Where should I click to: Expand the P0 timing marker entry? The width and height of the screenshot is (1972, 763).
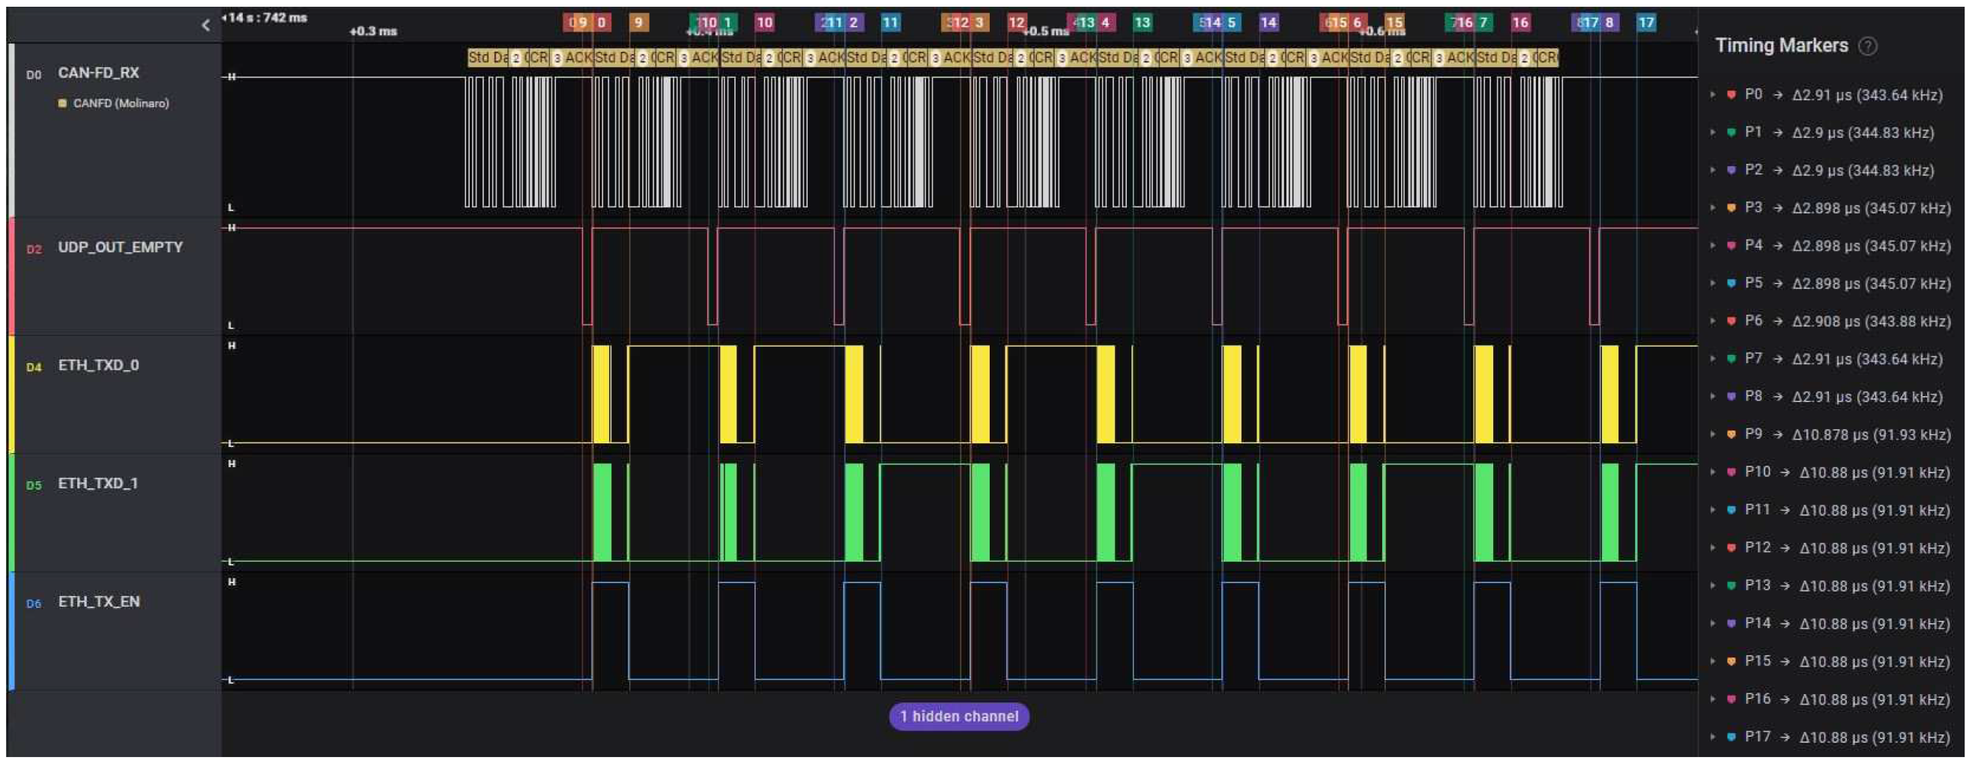1713,95
